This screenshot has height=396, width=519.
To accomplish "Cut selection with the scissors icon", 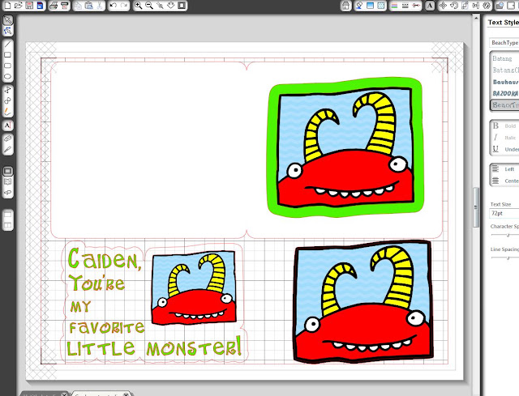I will (99, 6).
